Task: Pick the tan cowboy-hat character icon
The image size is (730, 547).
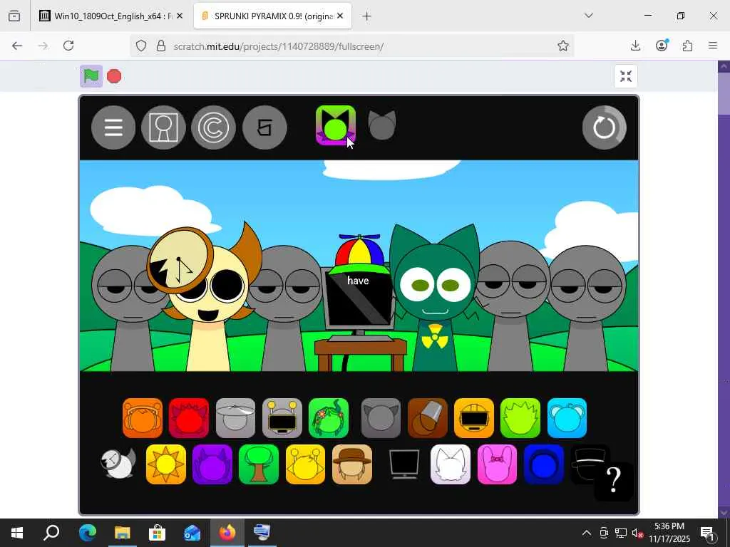Action: 352,464
